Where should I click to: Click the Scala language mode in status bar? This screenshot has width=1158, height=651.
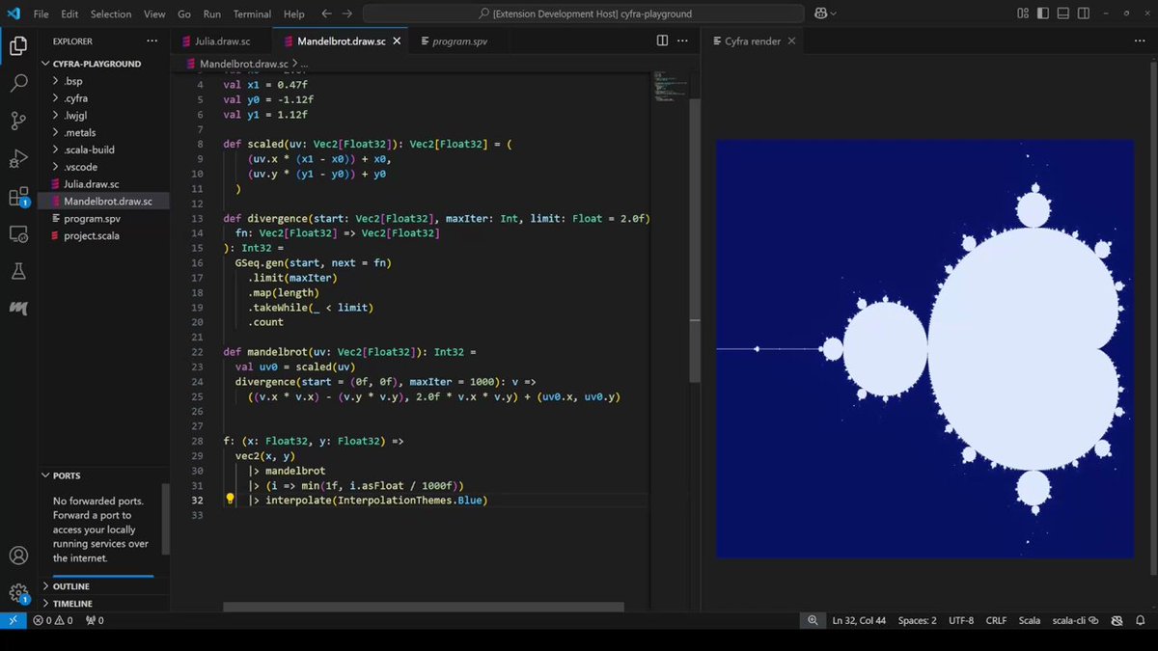click(x=1030, y=621)
